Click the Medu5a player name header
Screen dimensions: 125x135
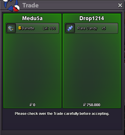tap(32, 18)
